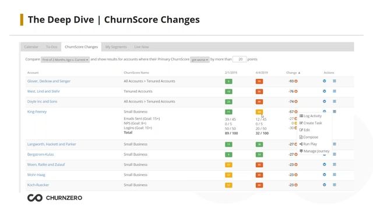Open the King-Feeney account link
This screenshot has width=373, height=209.
tap(37, 111)
